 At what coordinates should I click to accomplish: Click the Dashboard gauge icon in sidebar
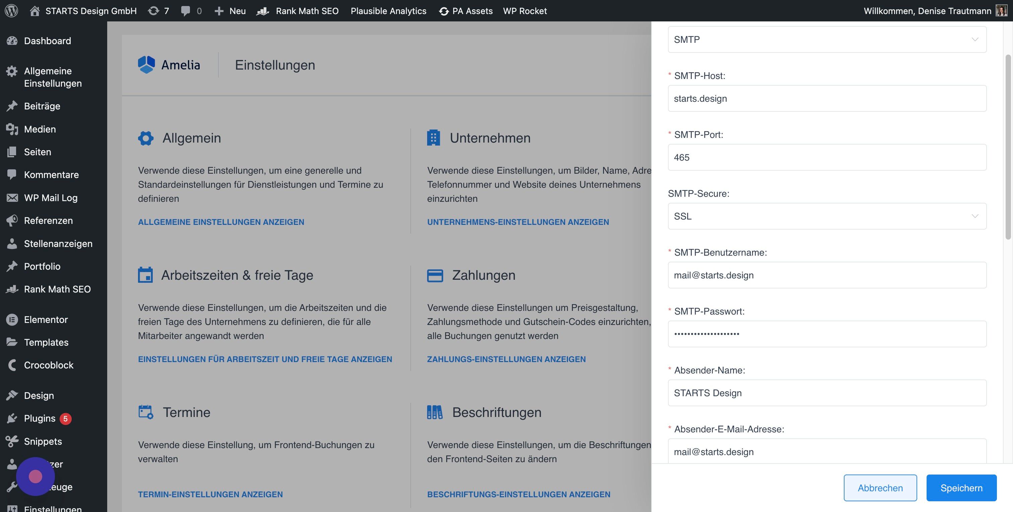[12, 40]
